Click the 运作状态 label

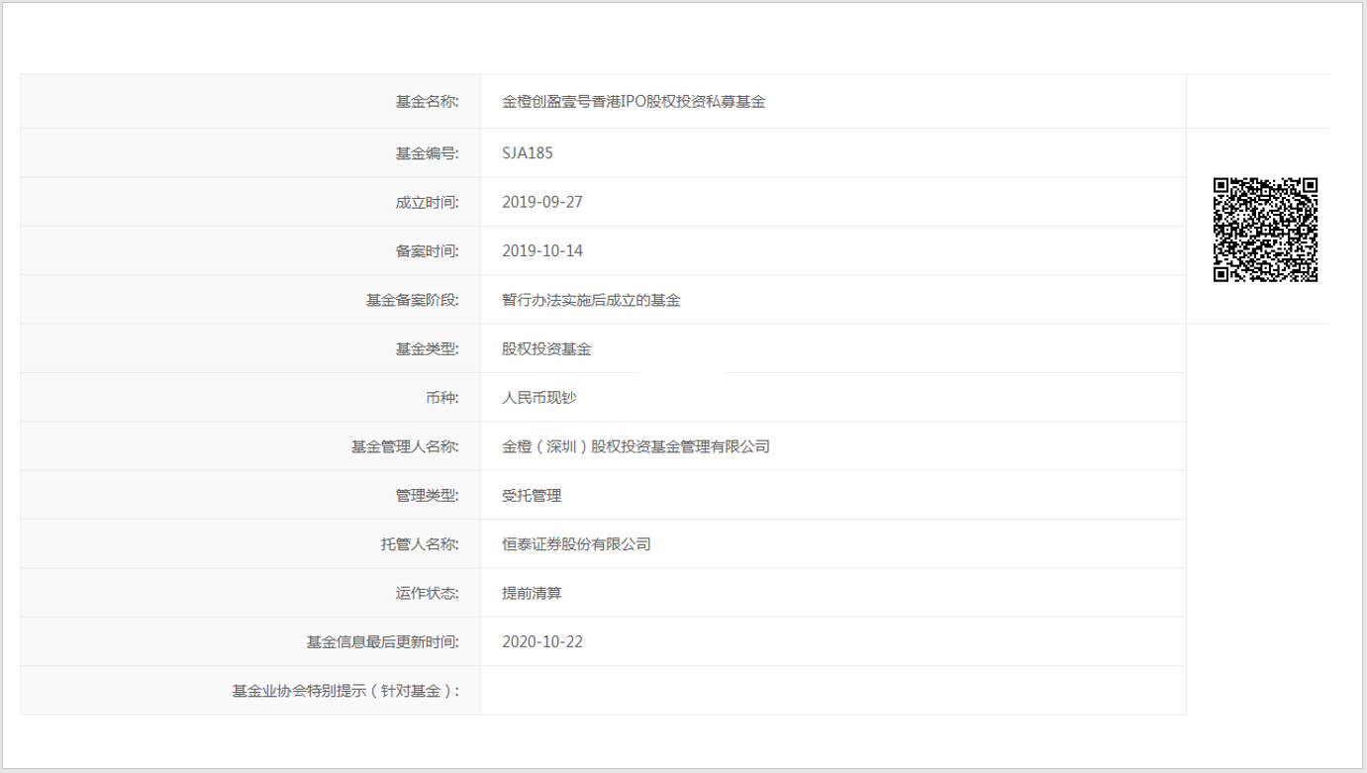(x=428, y=593)
